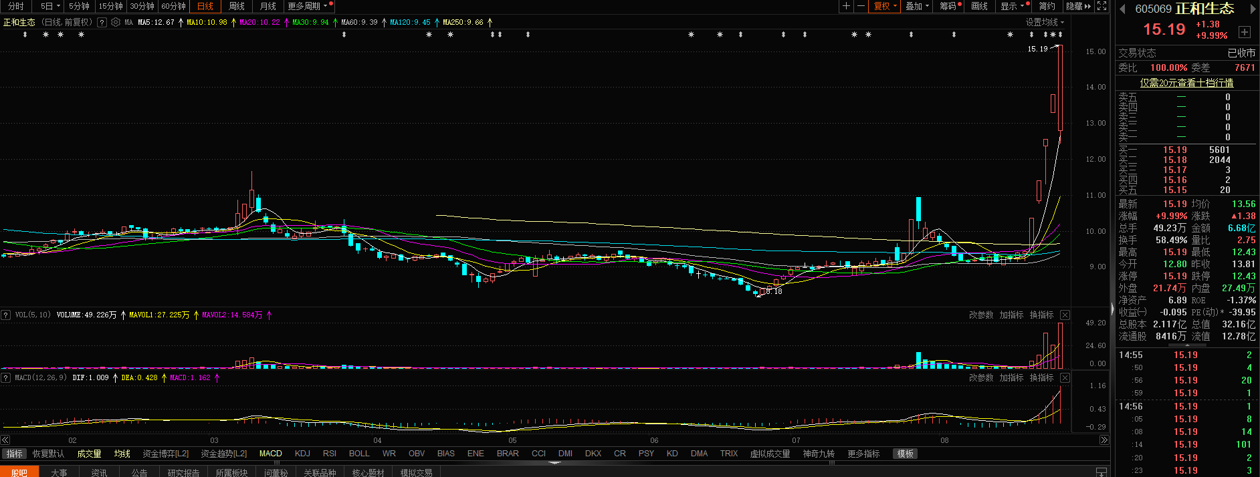Viewport: 1260px width, 477px height.
Task: Add stock to watchlist with the plus box
Action: [x=1244, y=32]
